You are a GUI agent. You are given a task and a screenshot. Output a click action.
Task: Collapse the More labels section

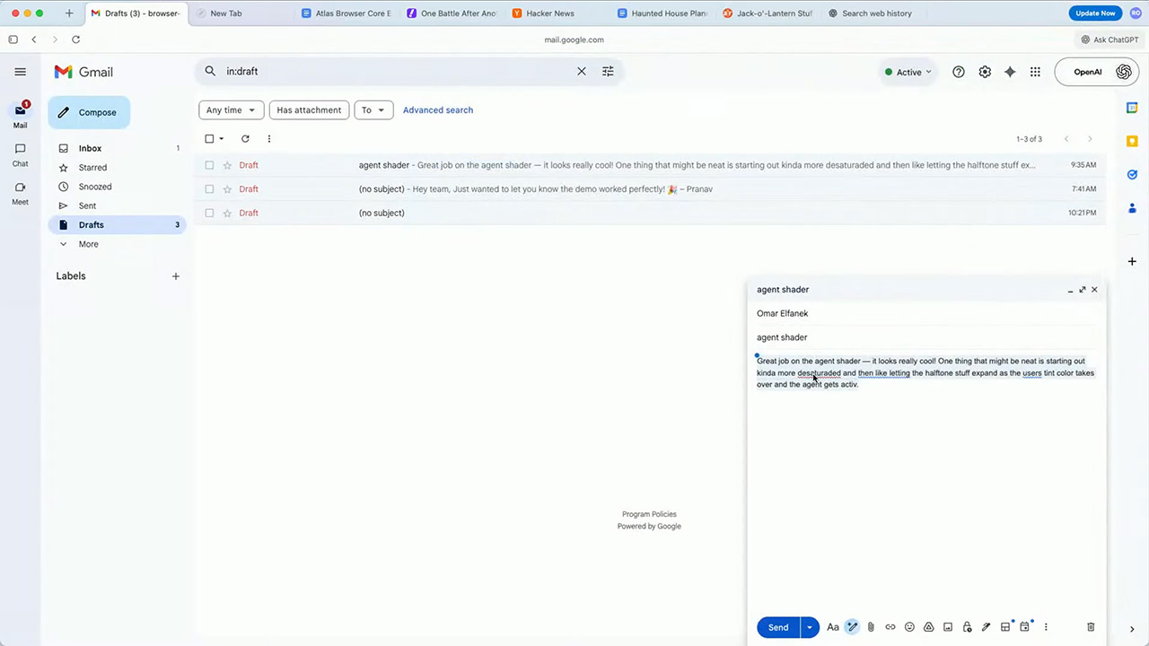click(x=87, y=243)
